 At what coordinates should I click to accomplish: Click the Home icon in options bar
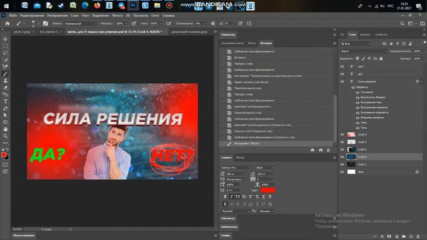point(7,24)
